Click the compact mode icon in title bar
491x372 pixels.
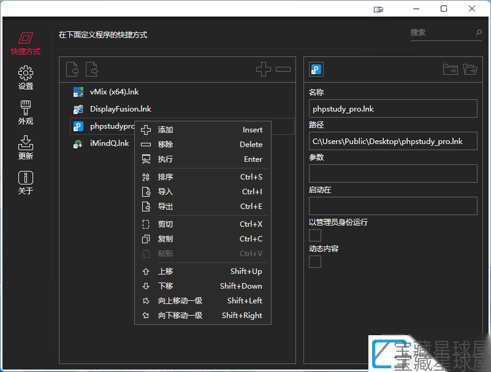378,9
